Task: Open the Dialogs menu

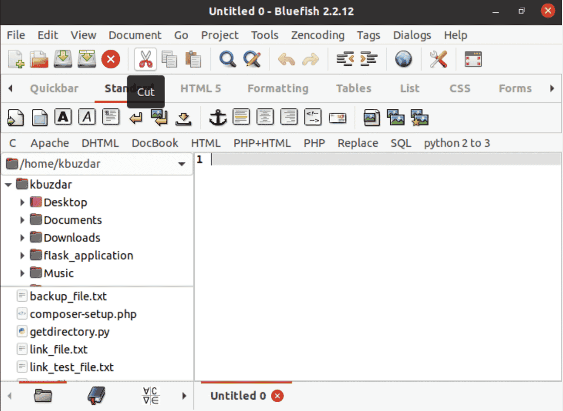Action: point(412,35)
